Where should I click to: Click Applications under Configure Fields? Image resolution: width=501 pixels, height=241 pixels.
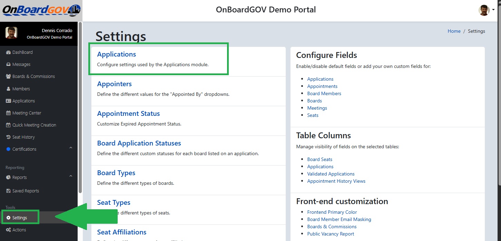[321, 79]
